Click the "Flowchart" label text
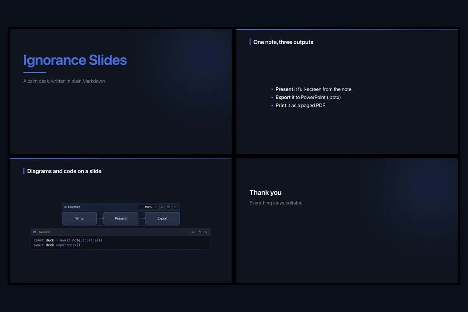The image size is (468, 312). coord(74,207)
